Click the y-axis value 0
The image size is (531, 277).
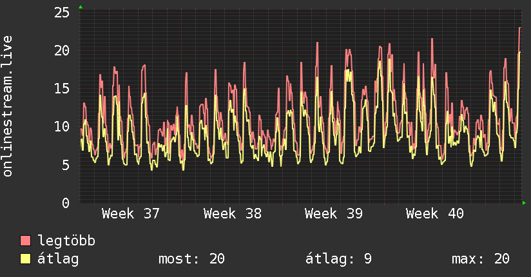coord(66,203)
